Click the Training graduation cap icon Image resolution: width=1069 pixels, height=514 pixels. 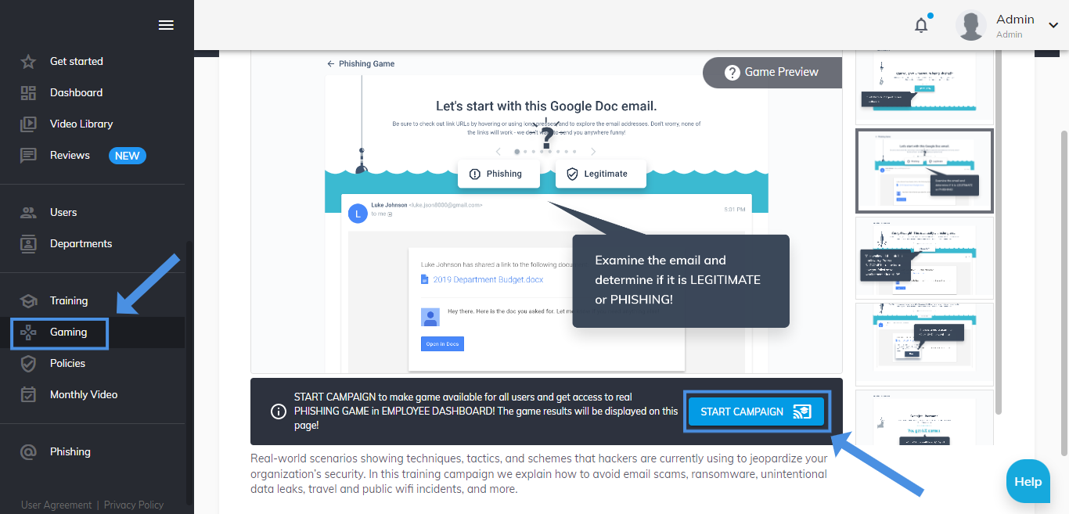[x=28, y=300]
